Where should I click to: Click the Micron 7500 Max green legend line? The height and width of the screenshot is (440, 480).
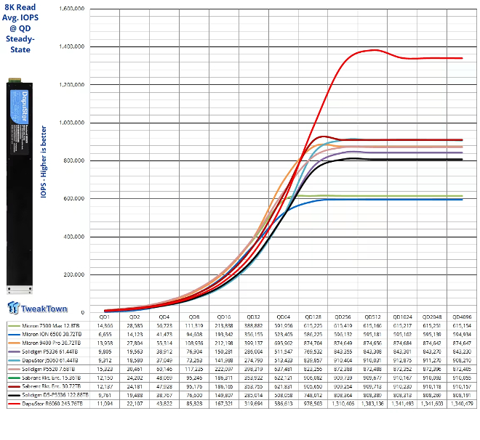click(14, 326)
